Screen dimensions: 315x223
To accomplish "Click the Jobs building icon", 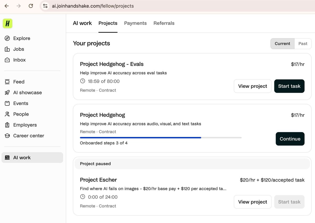I will [x=7, y=49].
